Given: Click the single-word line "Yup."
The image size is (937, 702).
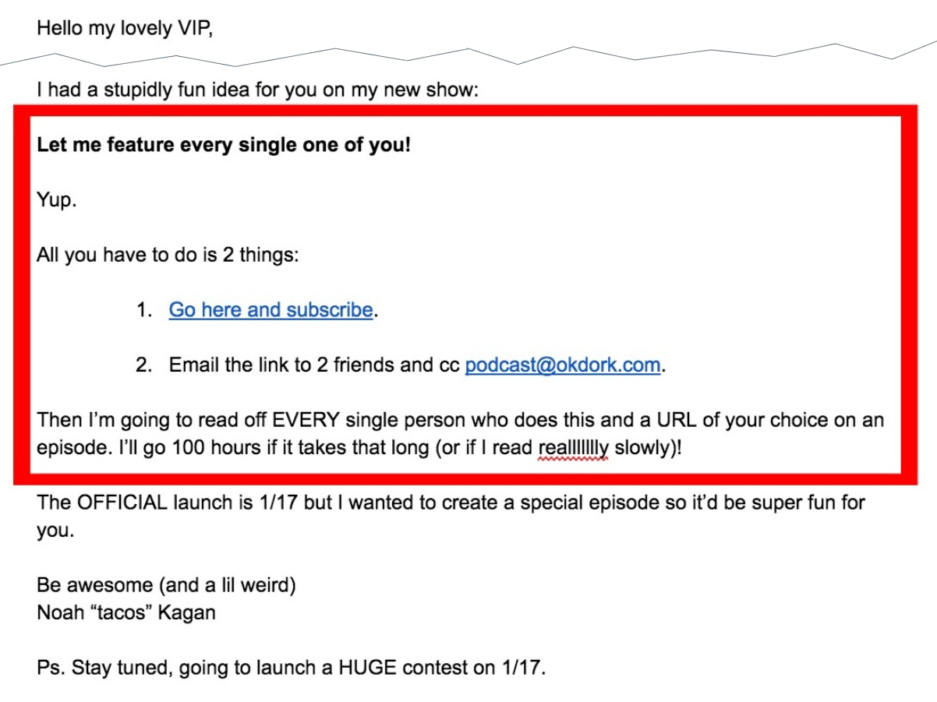Looking at the screenshot, I should point(56,200).
